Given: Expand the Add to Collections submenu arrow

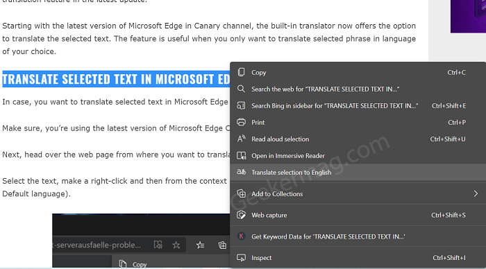Looking at the screenshot, I should pos(476,194).
